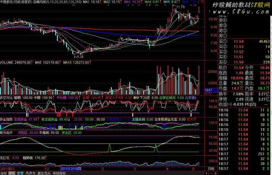Open the 管理 tab
This screenshot has height=175, width=272.
click(20, 173)
